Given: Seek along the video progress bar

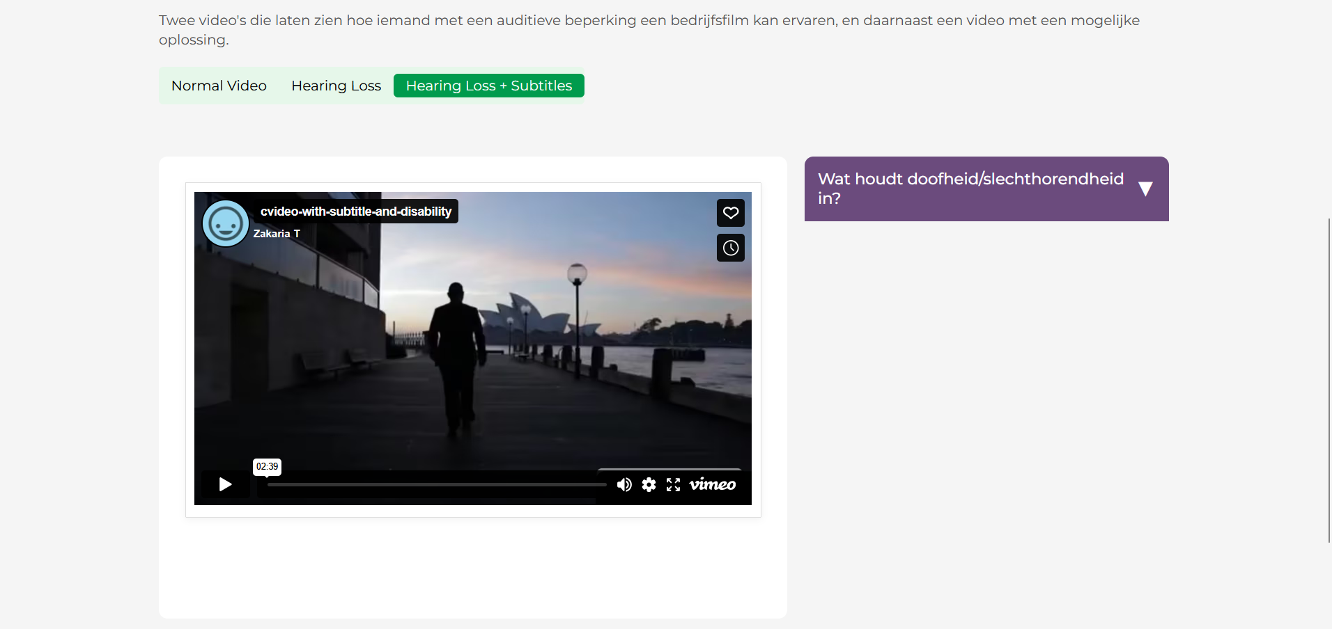Looking at the screenshot, I should pyautogui.click(x=436, y=485).
